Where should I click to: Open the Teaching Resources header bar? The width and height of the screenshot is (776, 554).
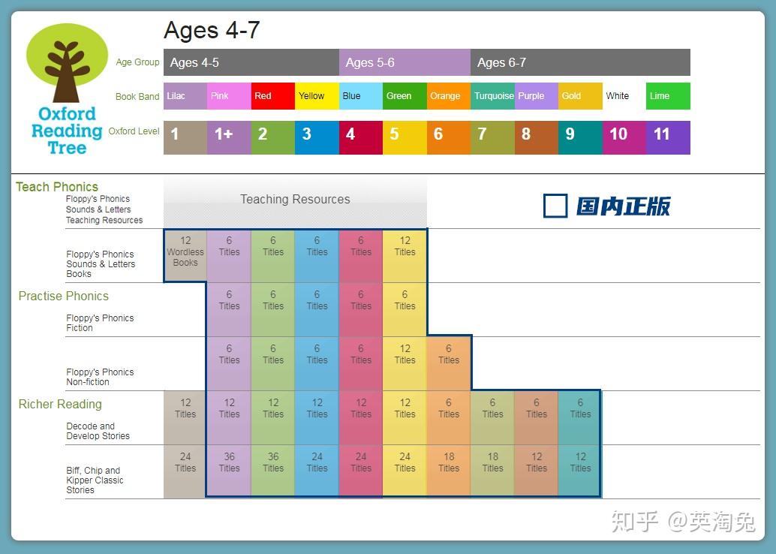click(295, 200)
